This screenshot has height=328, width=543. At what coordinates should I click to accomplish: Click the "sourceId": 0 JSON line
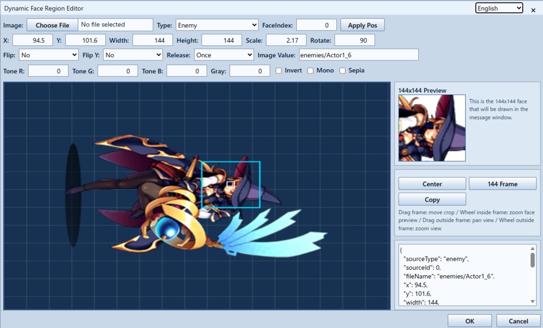pos(422,268)
